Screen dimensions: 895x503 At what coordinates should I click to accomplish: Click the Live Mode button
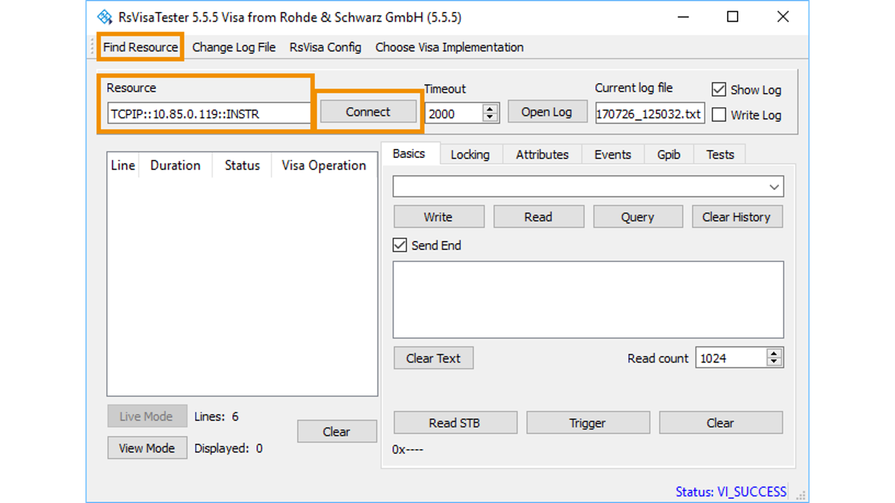pos(147,416)
